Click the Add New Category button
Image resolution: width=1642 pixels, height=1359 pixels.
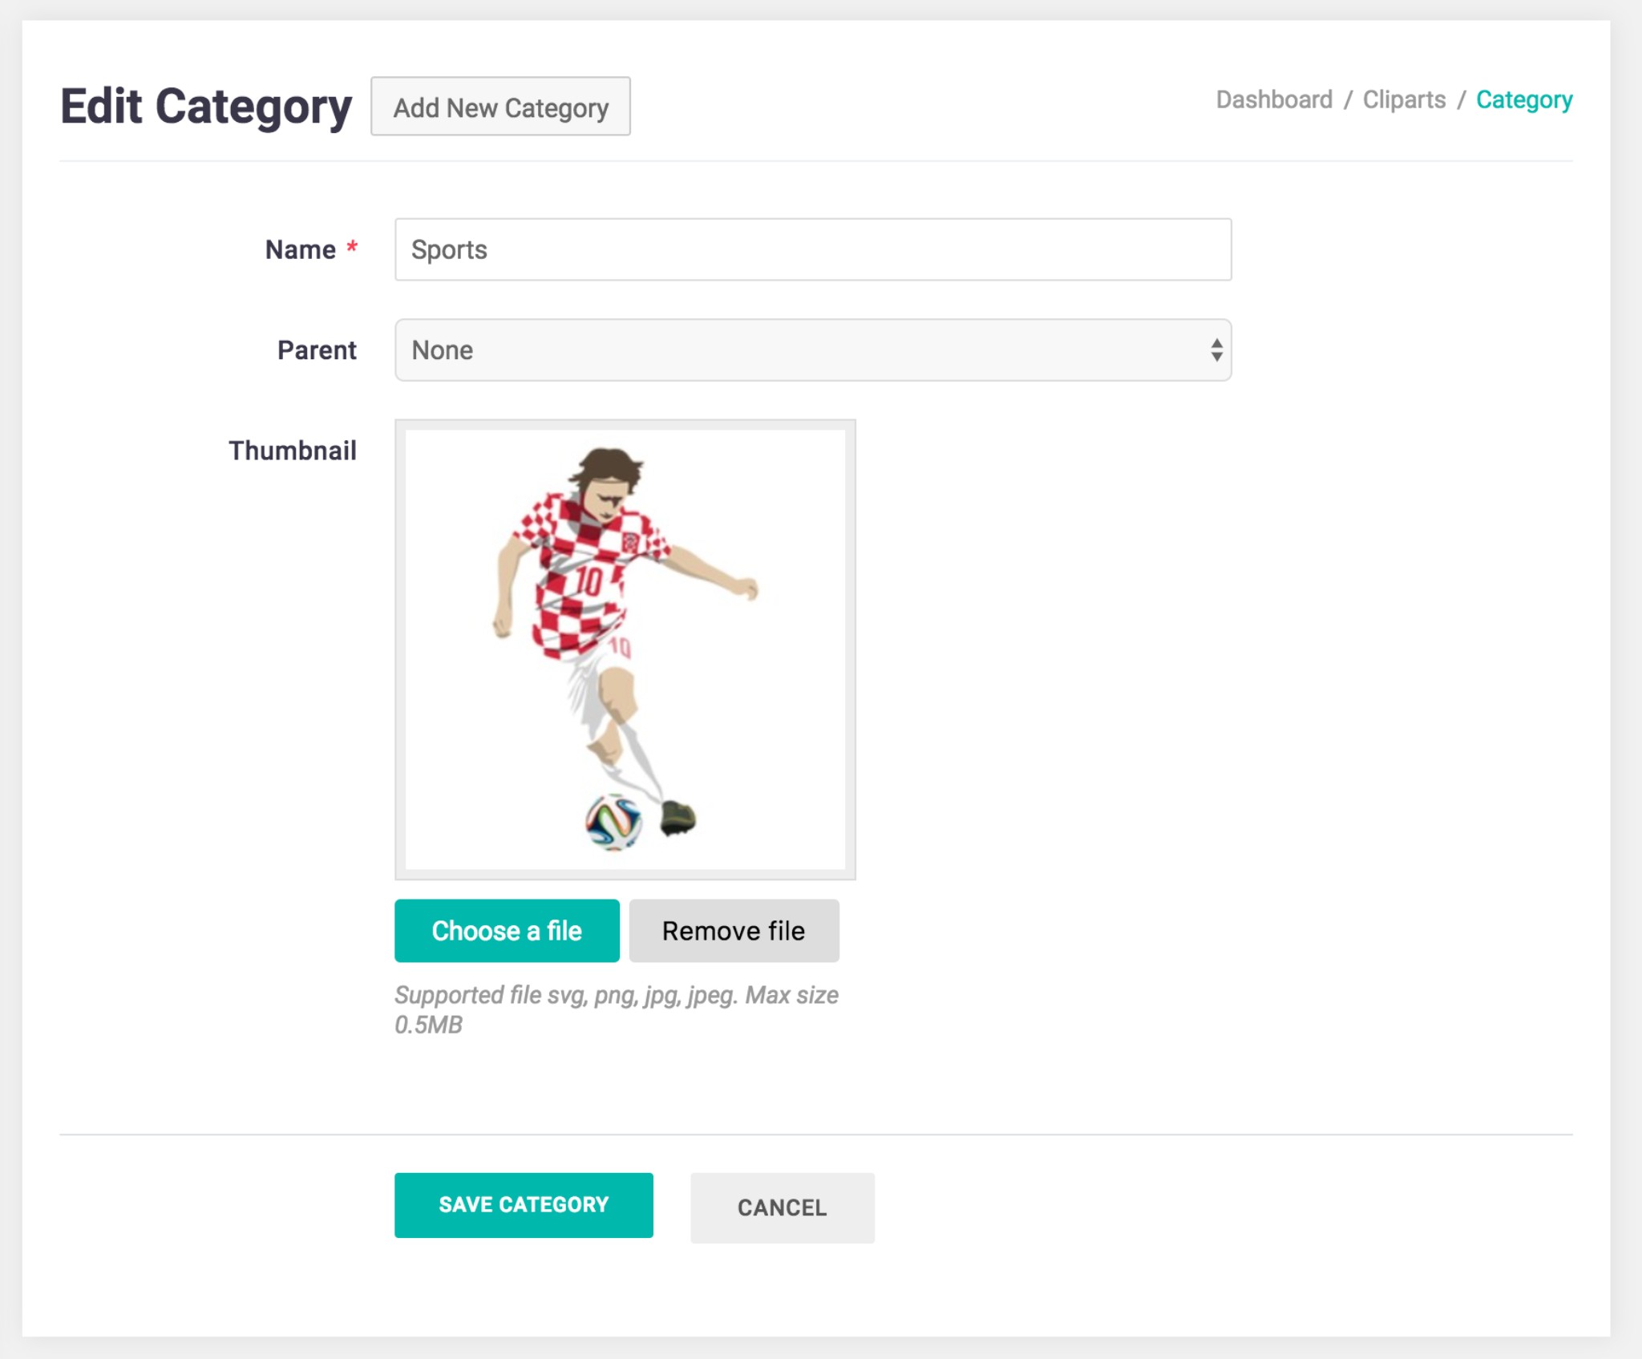click(x=500, y=107)
